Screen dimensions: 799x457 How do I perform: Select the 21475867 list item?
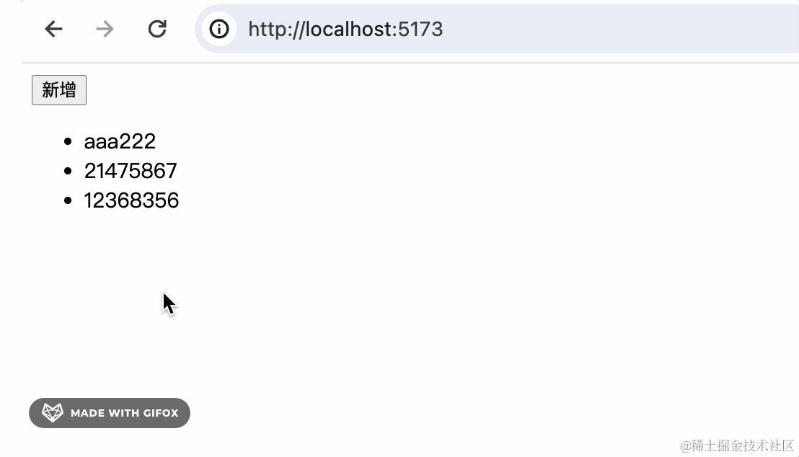(x=131, y=171)
